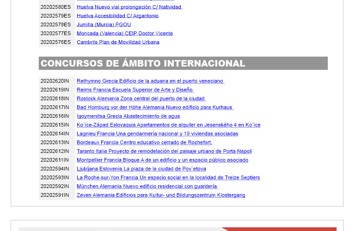
Task: Open München Alemania edificio residencial con guardería link
Action: click(147, 186)
